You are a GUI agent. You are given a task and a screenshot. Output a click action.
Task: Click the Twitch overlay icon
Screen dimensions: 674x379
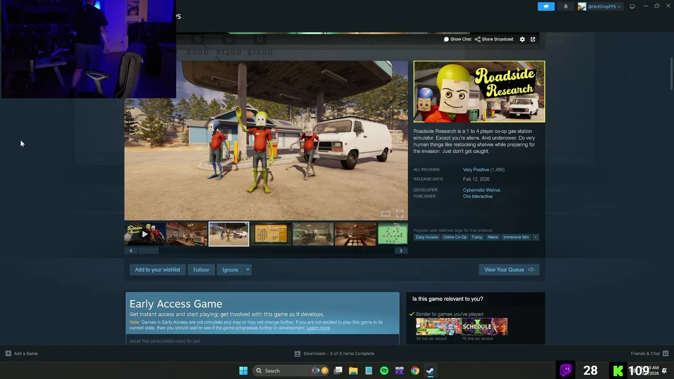(x=566, y=370)
